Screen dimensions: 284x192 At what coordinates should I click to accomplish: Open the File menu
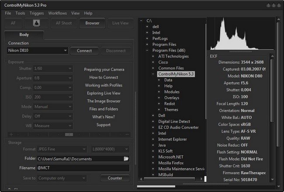coord(8,13)
